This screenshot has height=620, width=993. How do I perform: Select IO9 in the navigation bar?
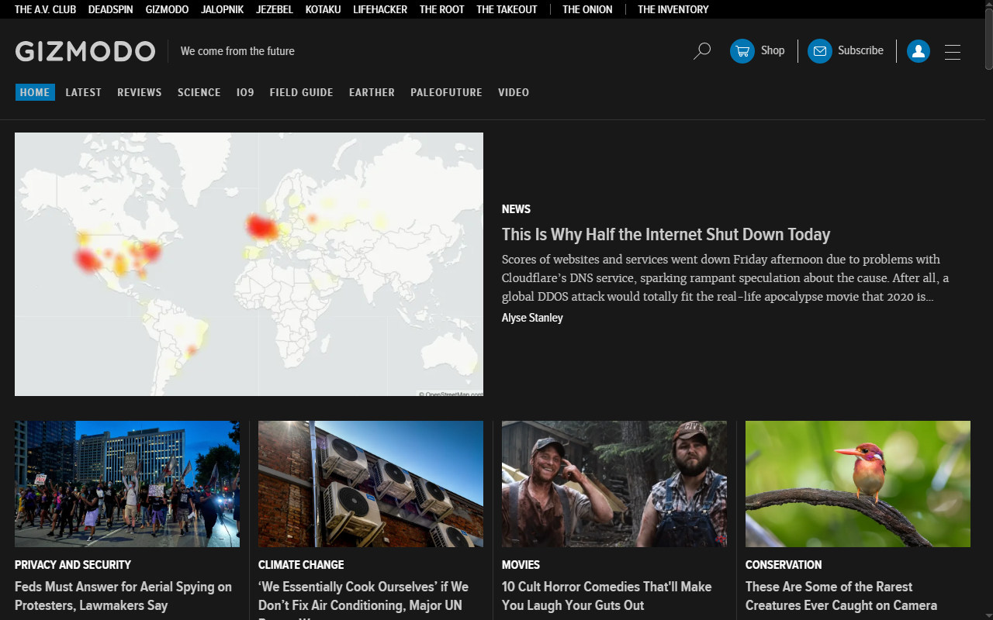(x=245, y=92)
